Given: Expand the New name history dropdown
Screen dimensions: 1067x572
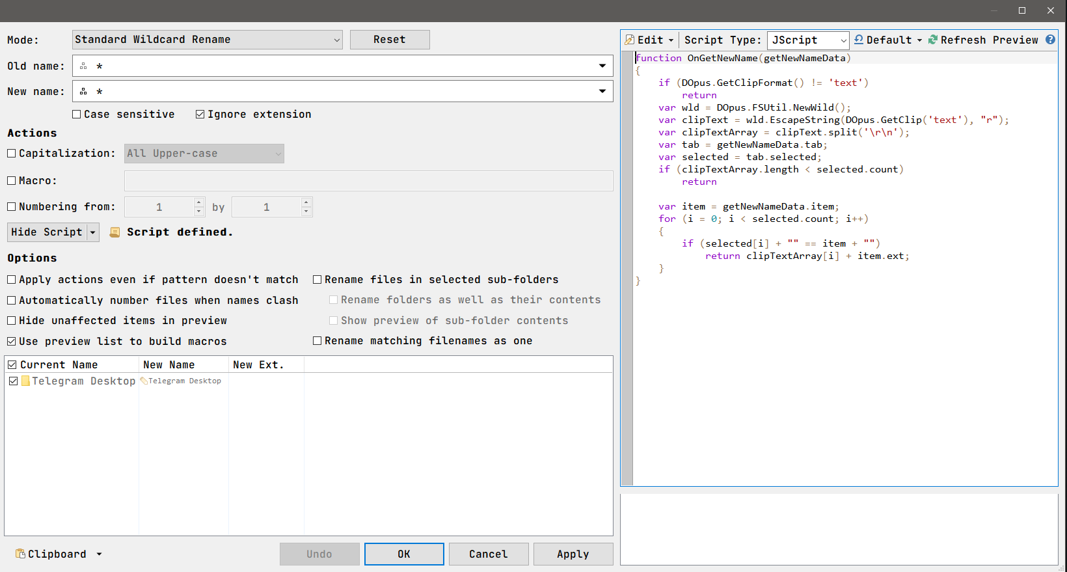Looking at the screenshot, I should tap(602, 91).
